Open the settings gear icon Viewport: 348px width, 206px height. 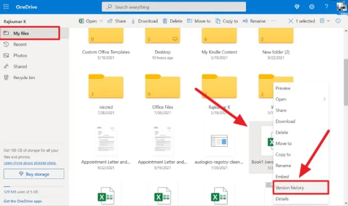click(x=311, y=7)
